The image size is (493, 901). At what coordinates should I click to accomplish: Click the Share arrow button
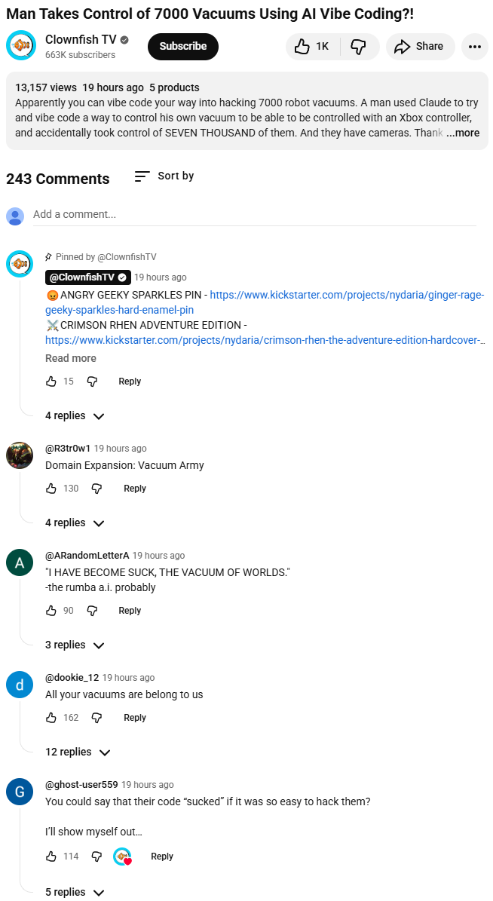click(420, 47)
